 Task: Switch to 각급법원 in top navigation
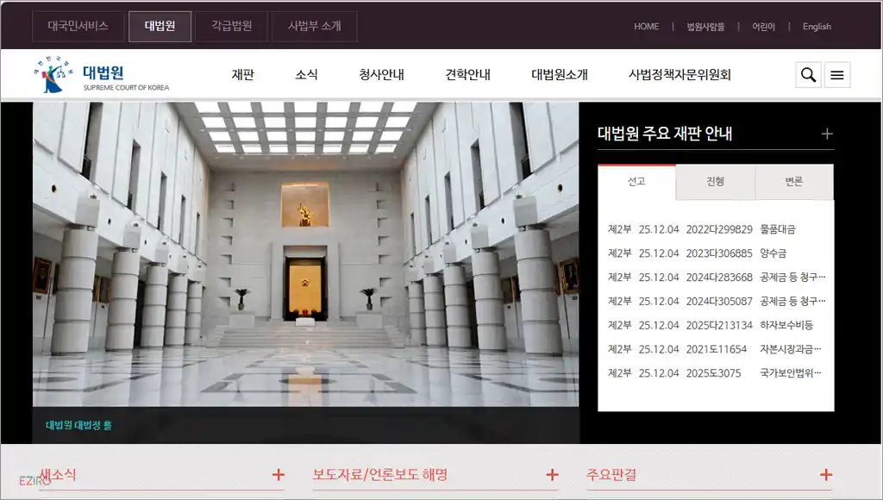(x=231, y=26)
